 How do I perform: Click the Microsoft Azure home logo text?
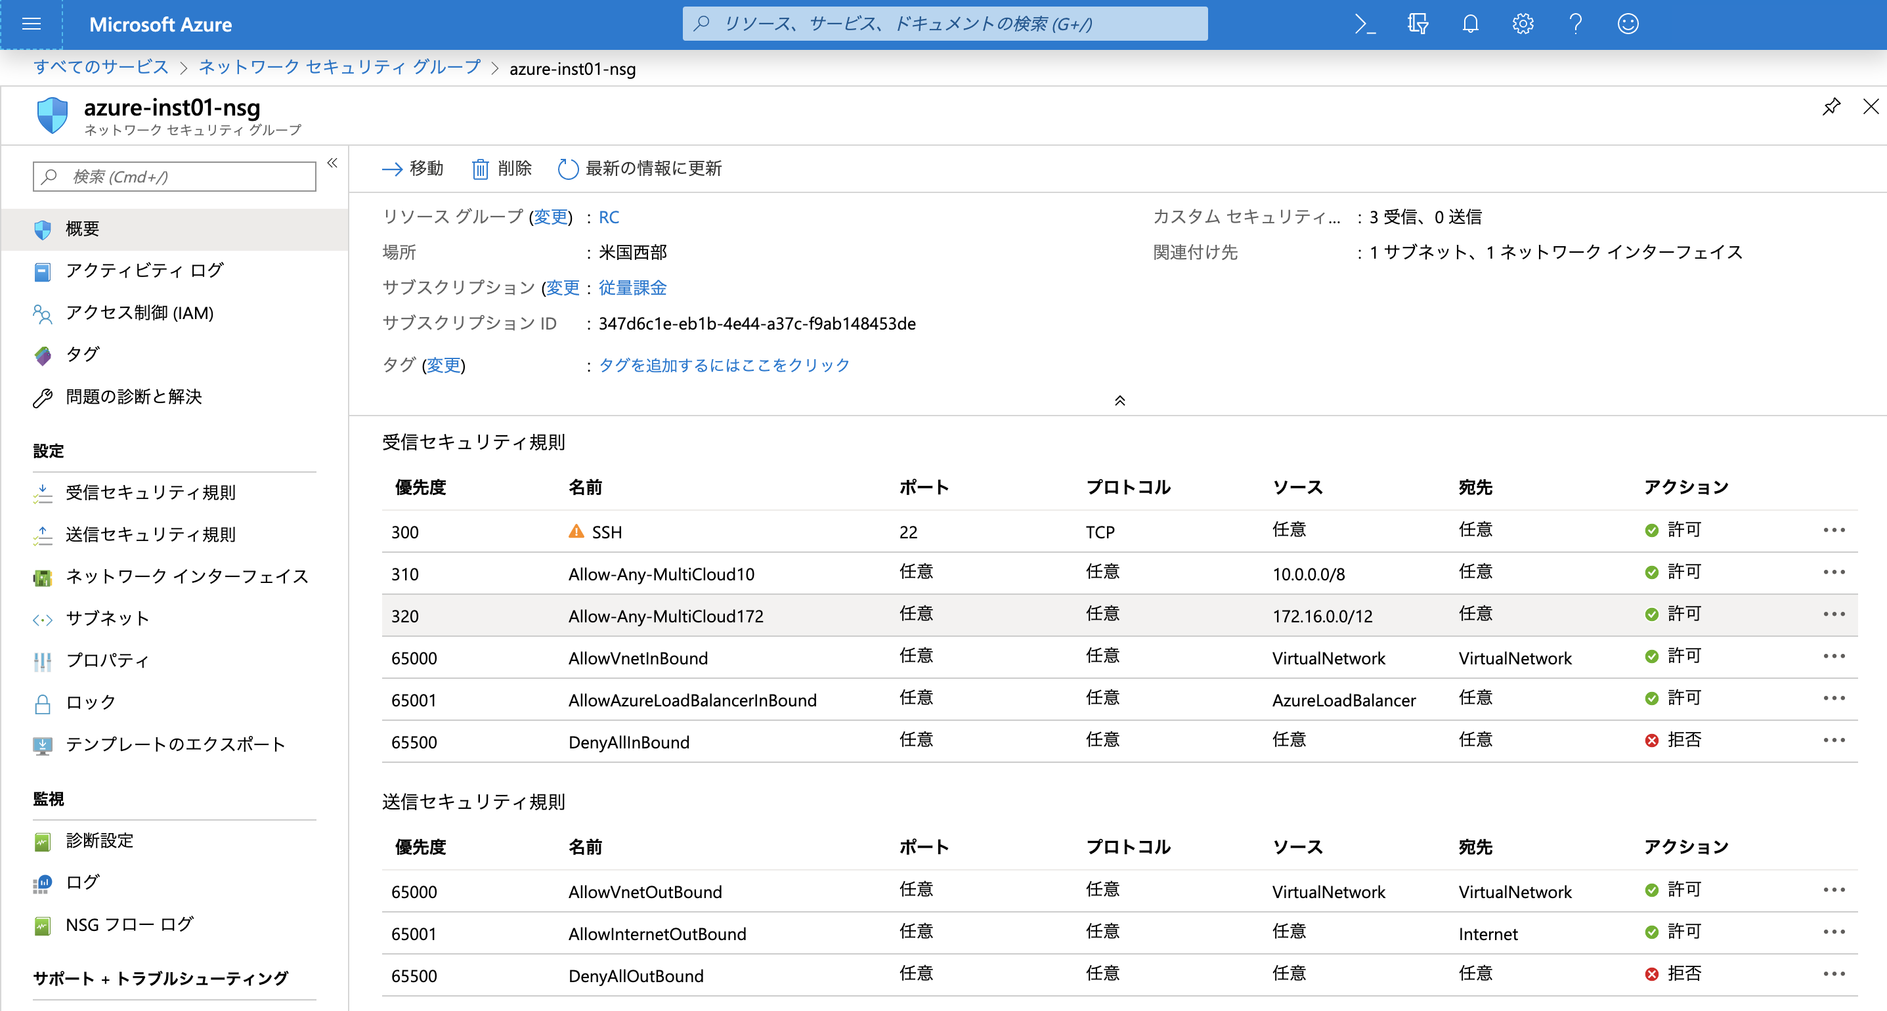(160, 24)
